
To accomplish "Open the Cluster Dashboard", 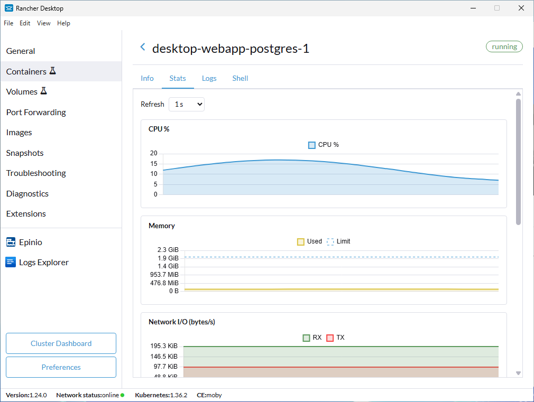I will point(61,343).
